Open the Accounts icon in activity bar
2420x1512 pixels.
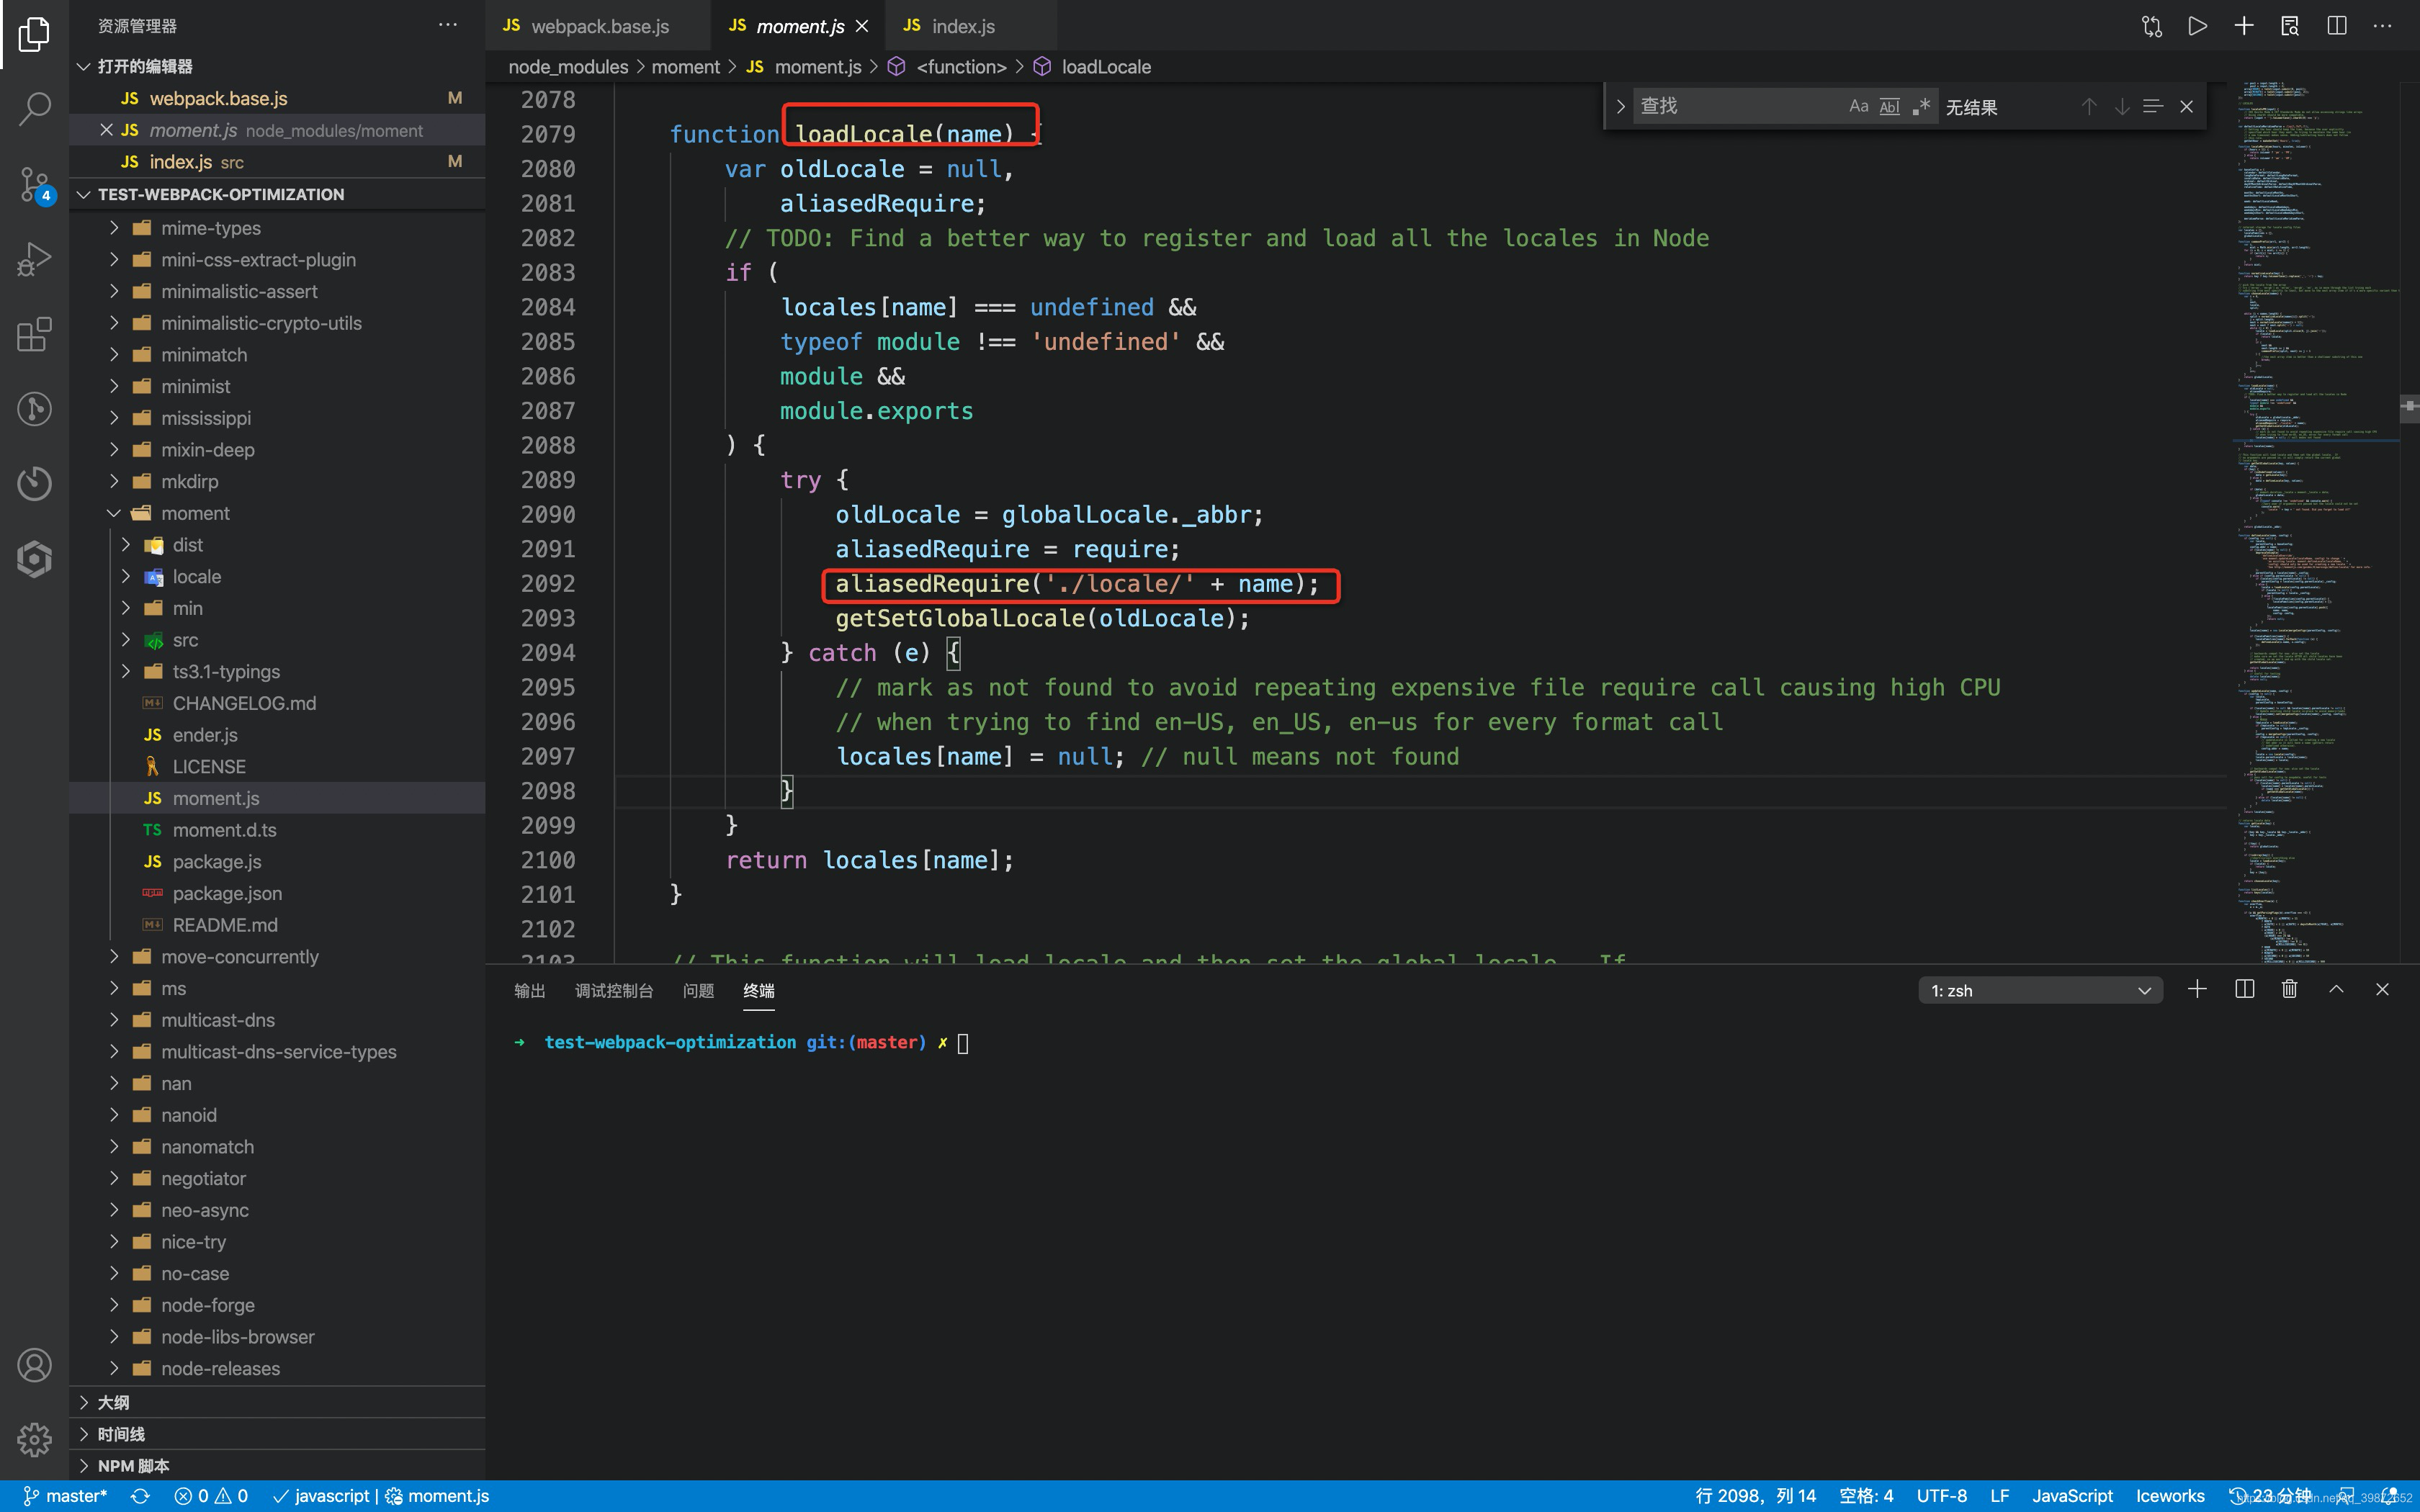click(x=34, y=1365)
